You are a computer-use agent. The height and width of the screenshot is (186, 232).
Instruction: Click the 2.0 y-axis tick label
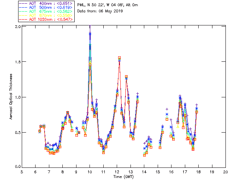(x=18, y=27)
